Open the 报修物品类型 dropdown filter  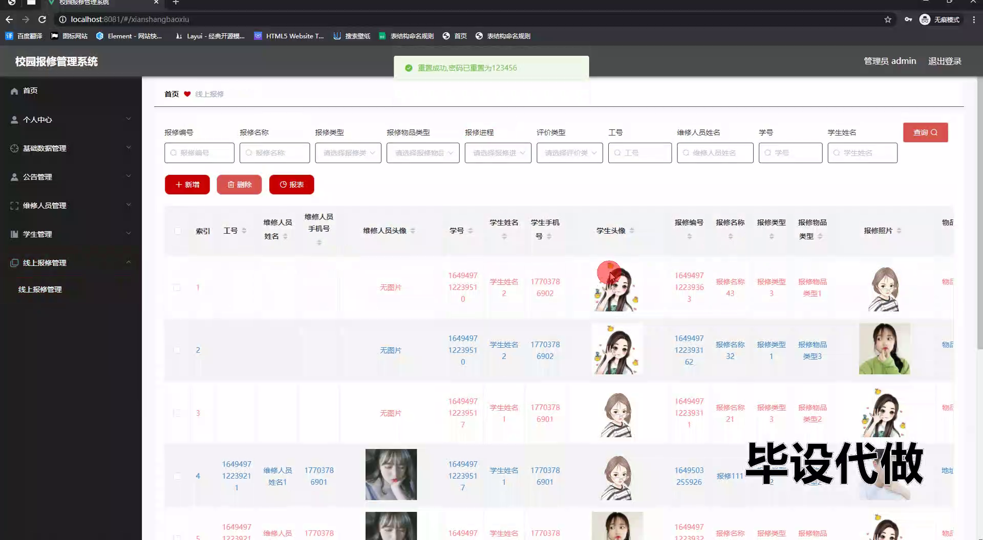423,153
